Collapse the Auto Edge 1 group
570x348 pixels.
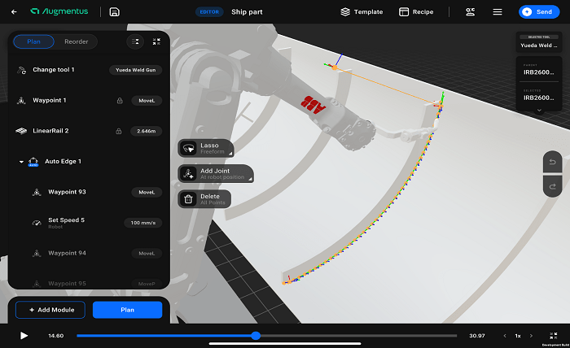pyautogui.click(x=22, y=162)
